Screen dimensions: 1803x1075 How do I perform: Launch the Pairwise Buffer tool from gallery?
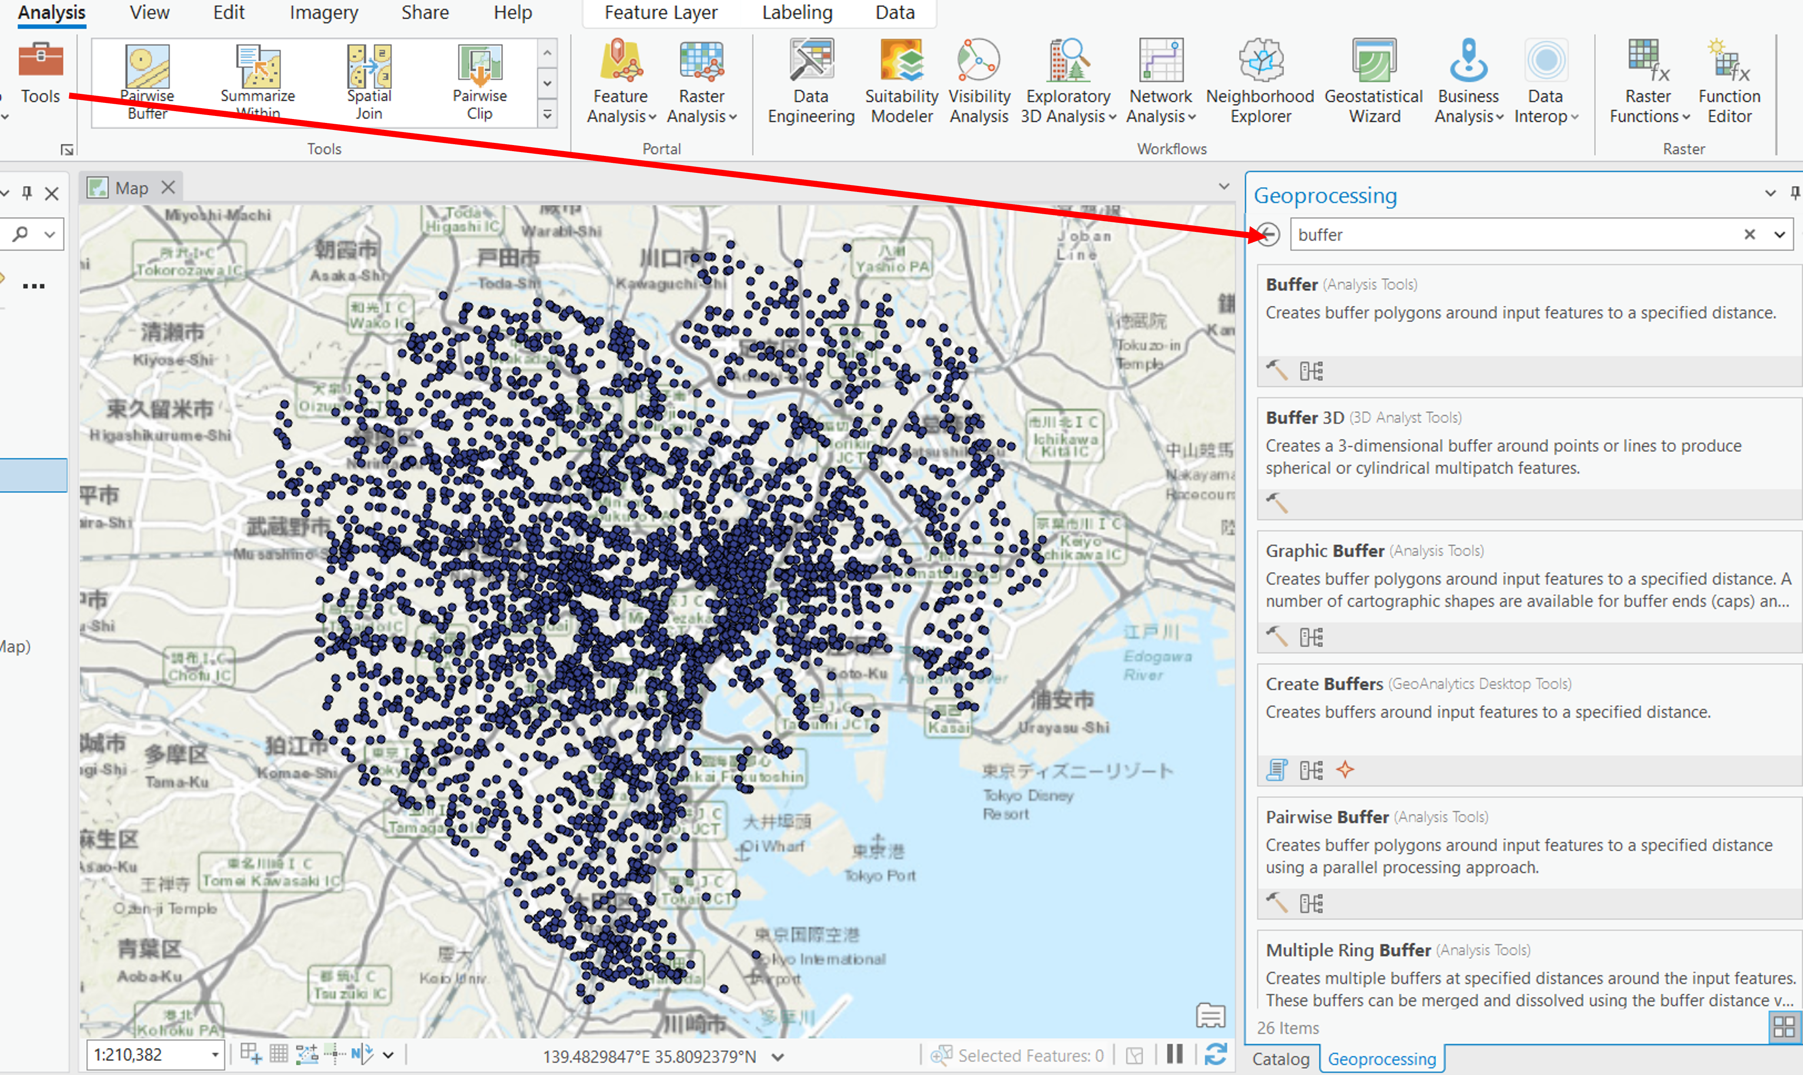click(x=147, y=82)
